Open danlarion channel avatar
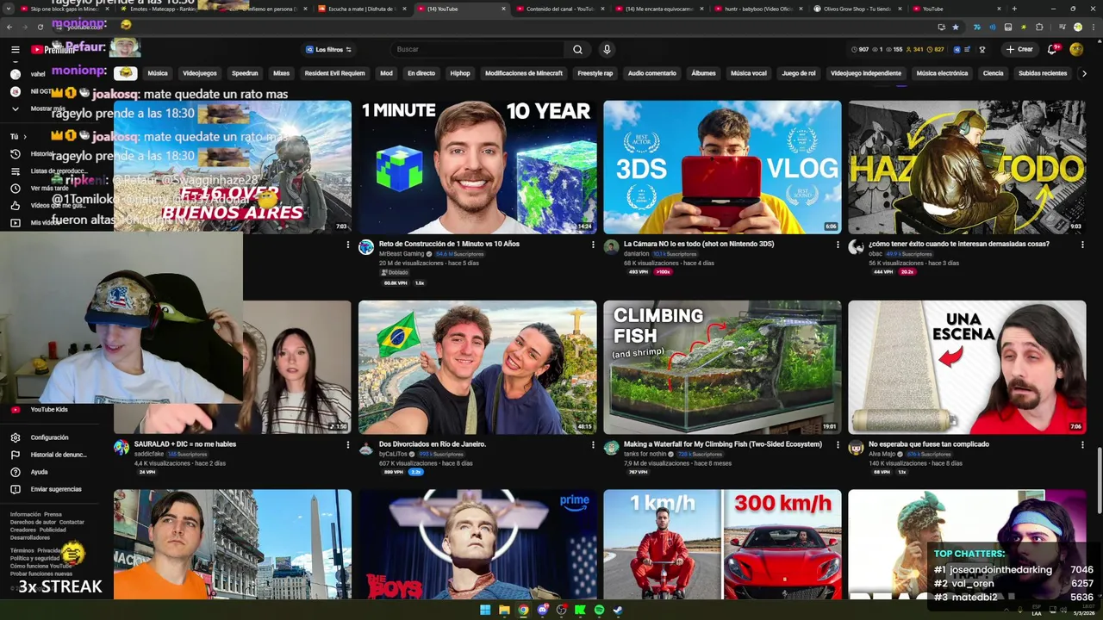 611,247
